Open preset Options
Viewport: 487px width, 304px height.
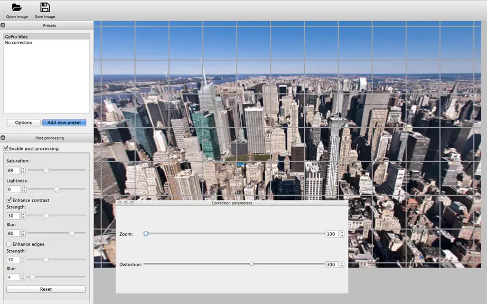tap(24, 122)
